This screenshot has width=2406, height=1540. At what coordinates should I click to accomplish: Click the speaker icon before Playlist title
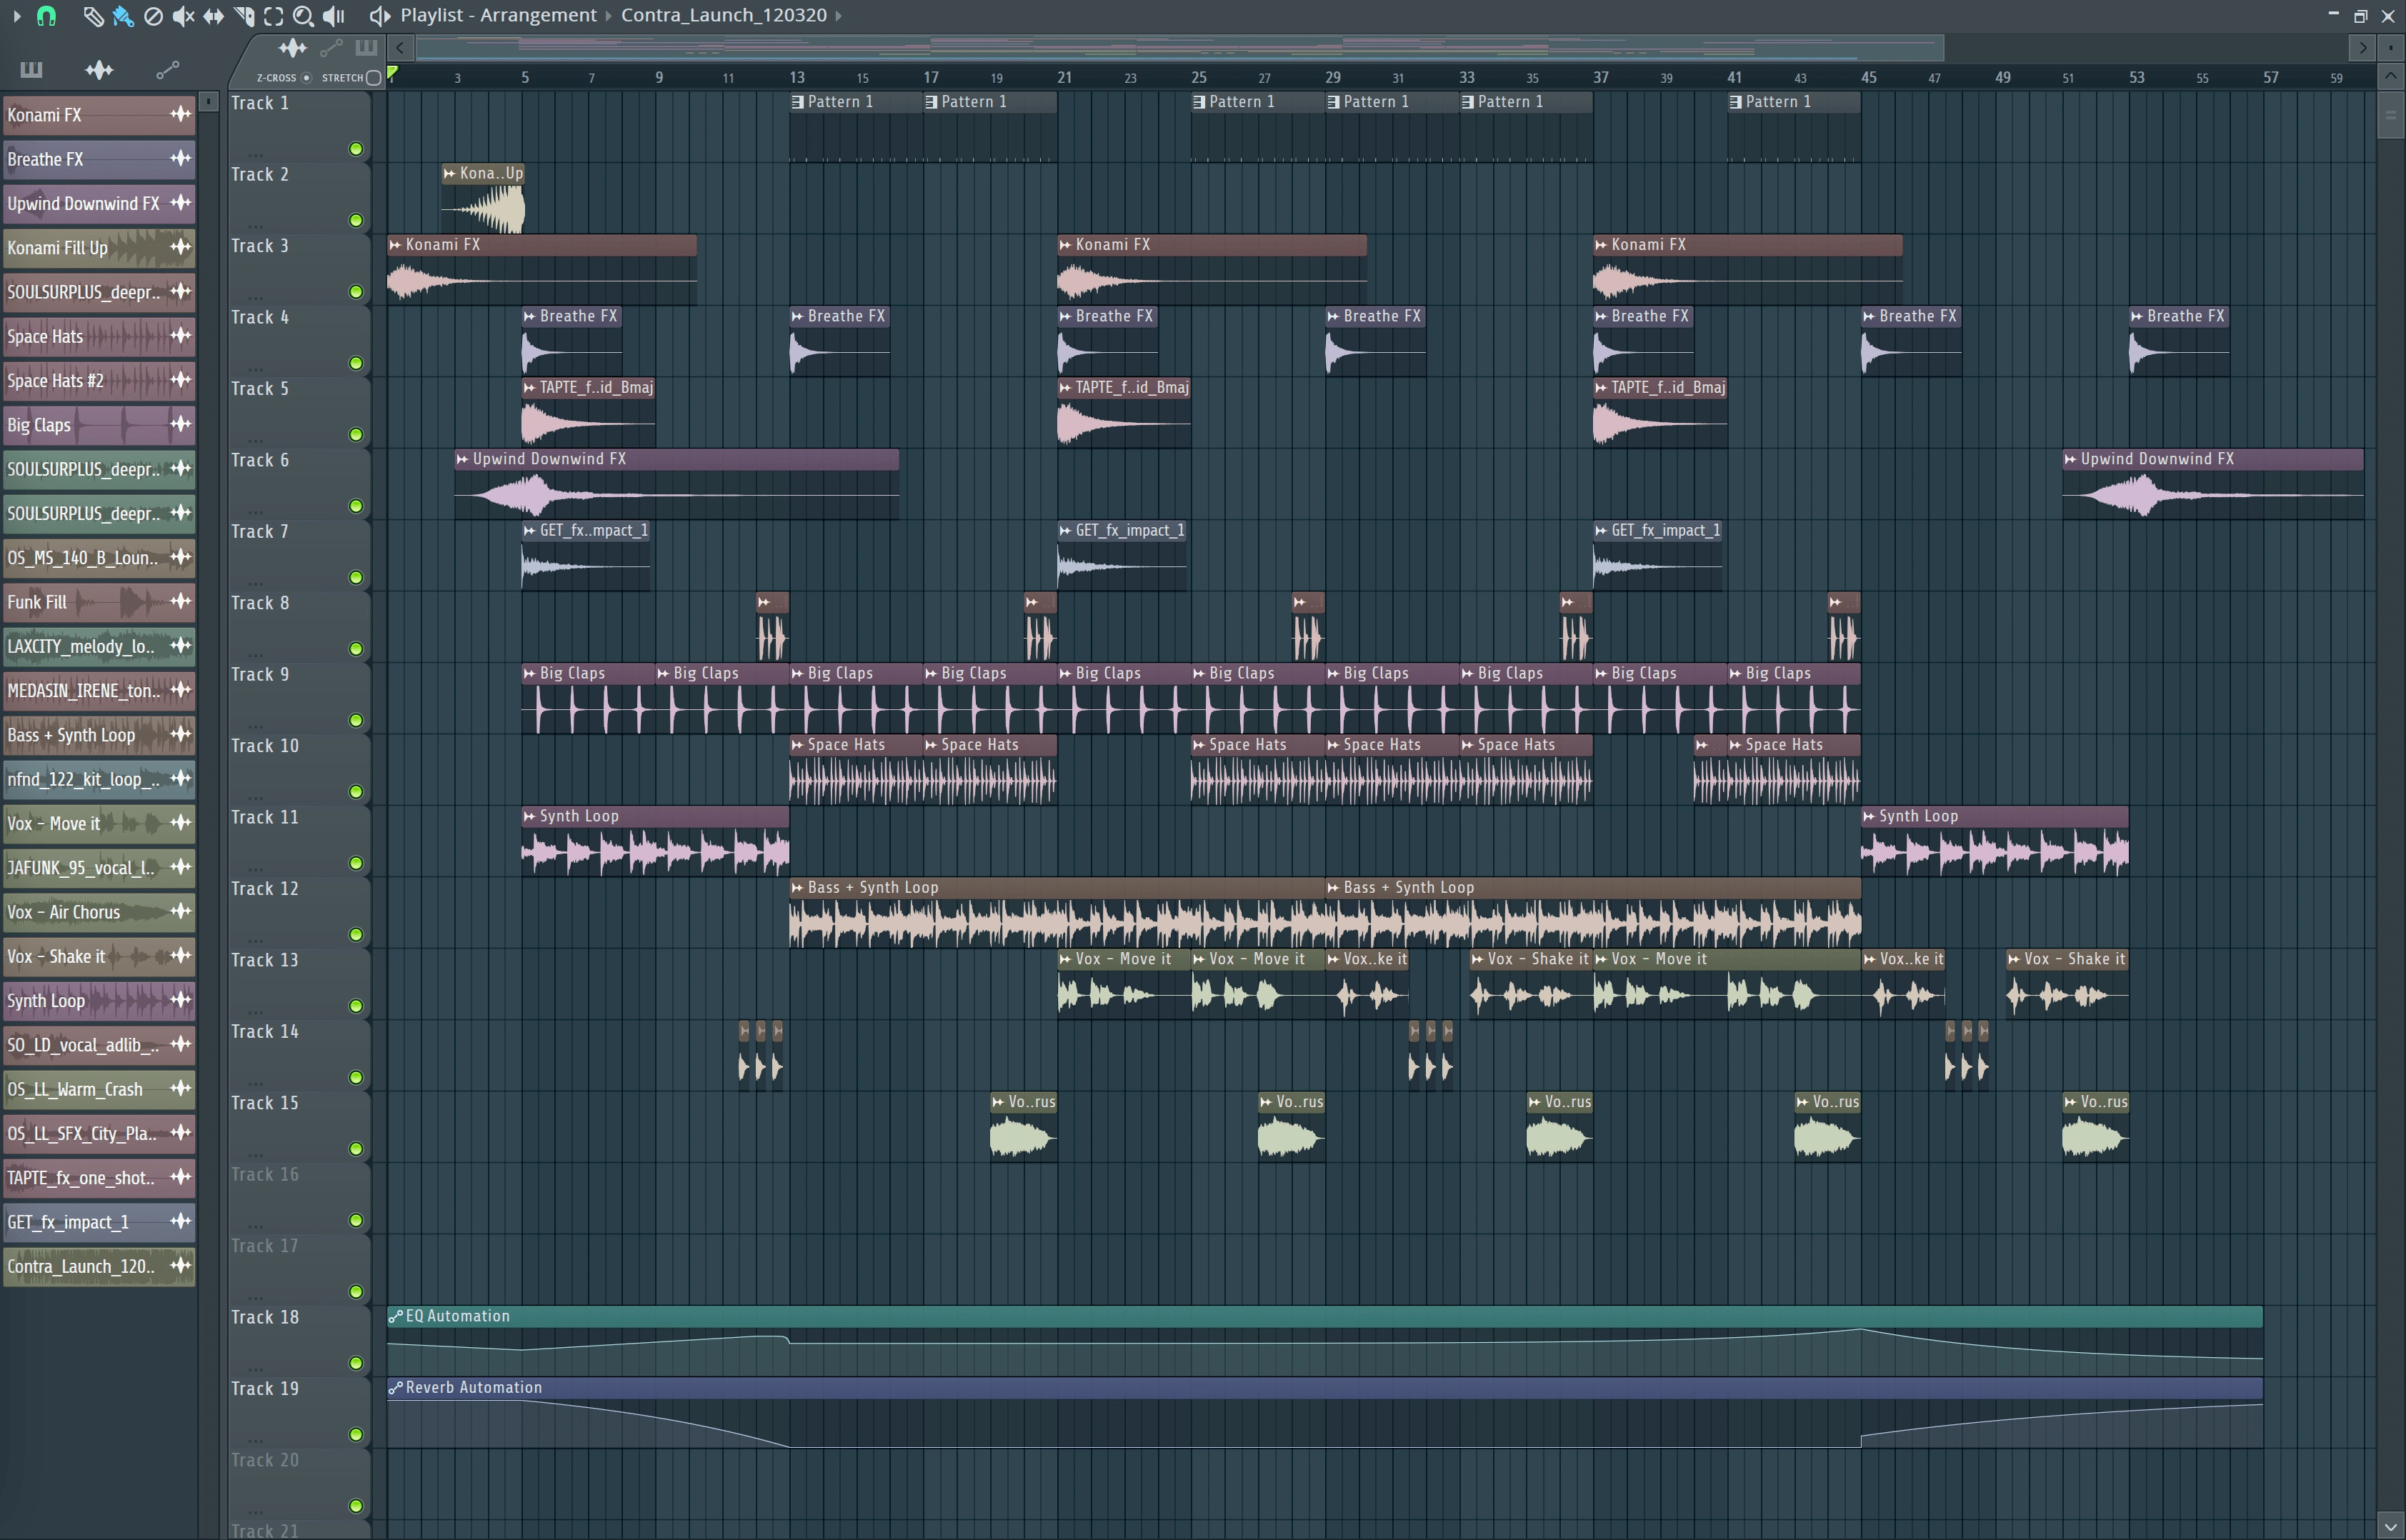point(379,16)
